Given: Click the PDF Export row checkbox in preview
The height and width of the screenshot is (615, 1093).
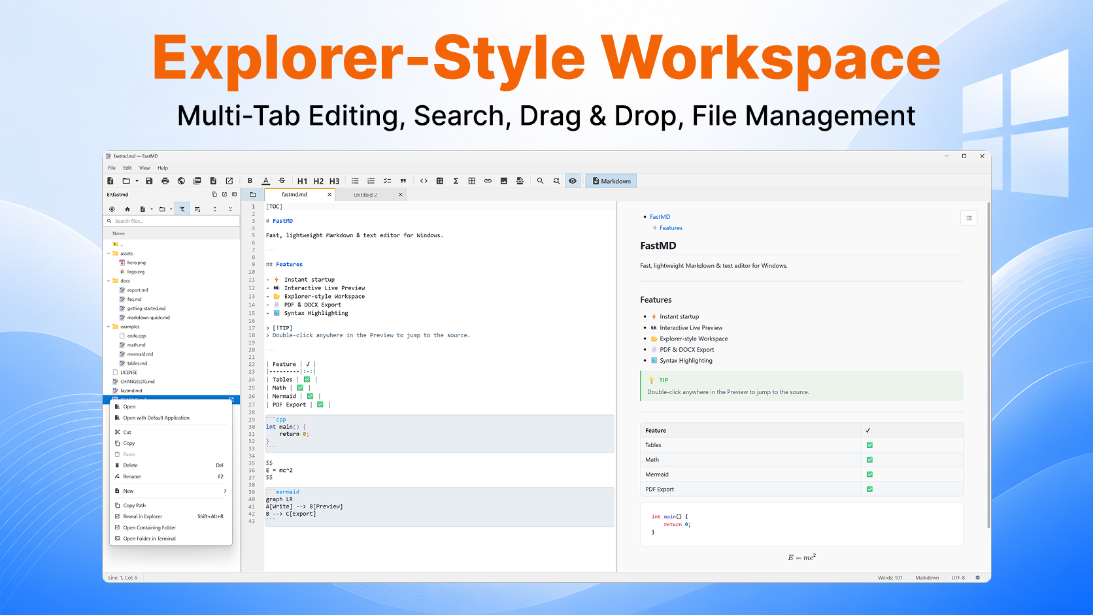Looking at the screenshot, I should (869, 490).
